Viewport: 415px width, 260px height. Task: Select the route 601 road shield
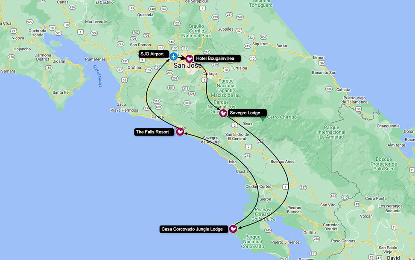[58, 33]
